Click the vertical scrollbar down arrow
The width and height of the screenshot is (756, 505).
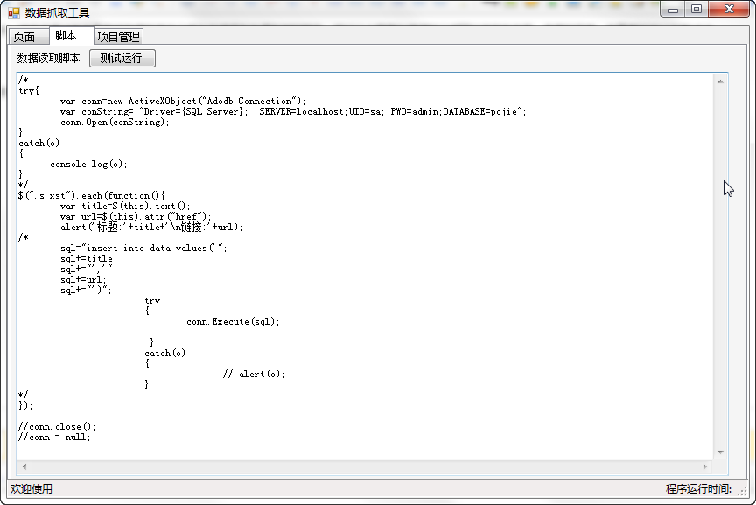pyautogui.click(x=720, y=452)
